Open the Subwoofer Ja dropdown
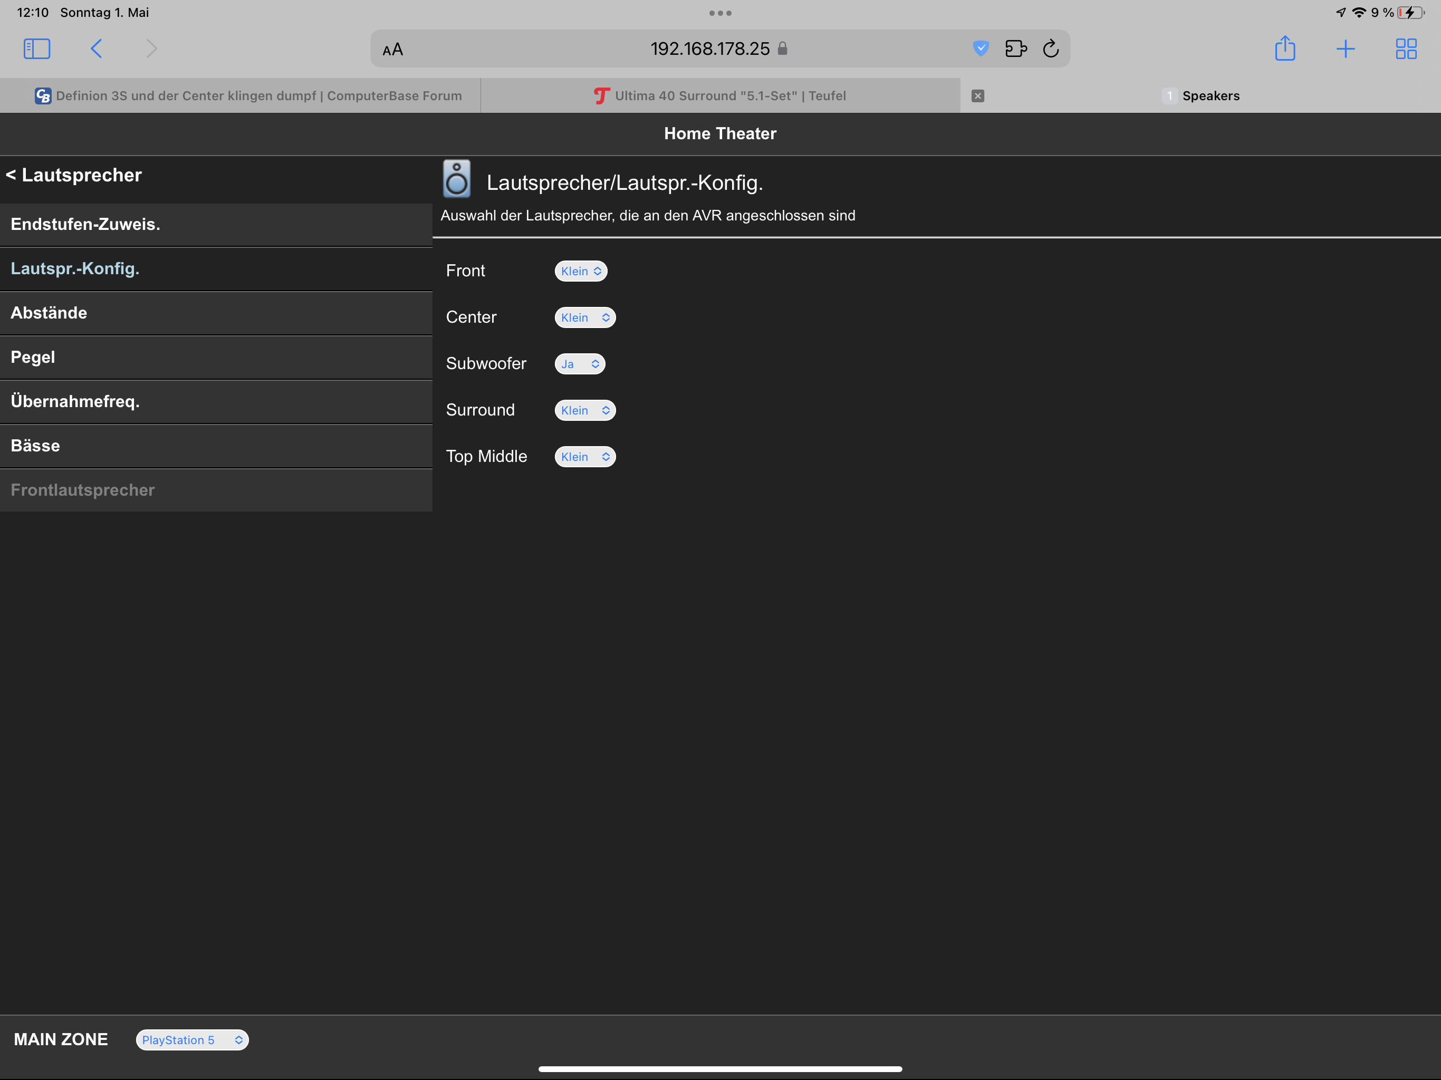1441x1080 pixels. click(579, 363)
